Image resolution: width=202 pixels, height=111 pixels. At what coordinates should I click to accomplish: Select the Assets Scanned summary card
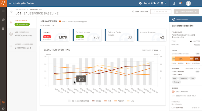pyautogui.click(x=152, y=35)
